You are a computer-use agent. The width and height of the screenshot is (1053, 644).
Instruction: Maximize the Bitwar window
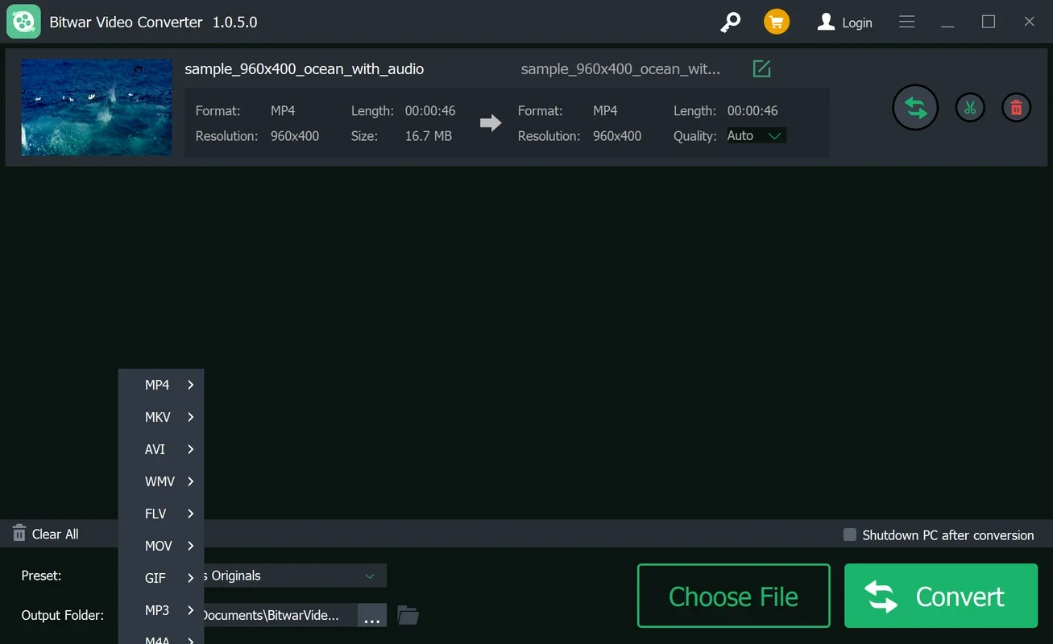point(989,22)
